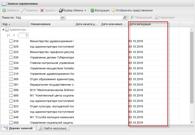The height and width of the screenshot is (135, 195).
Task: Click the record icon for code 030
Action: pyautogui.click(x=11, y=57)
